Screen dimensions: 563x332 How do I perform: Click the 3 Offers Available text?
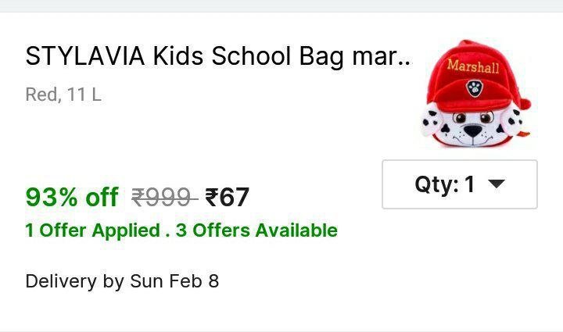[x=265, y=230]
